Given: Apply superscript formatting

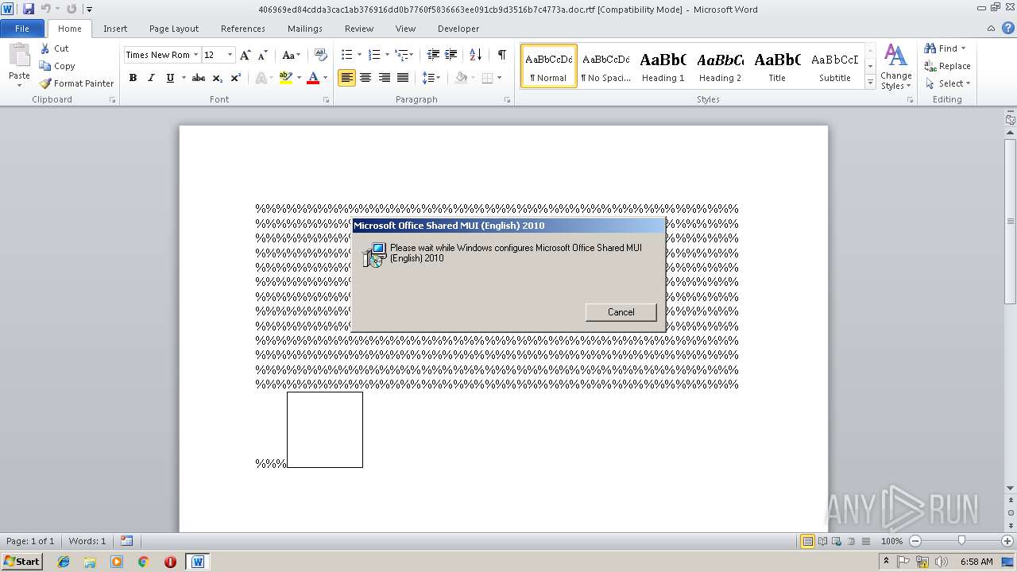Looking at the screenshot, I should pyautogui.click(x=236, y=78).
